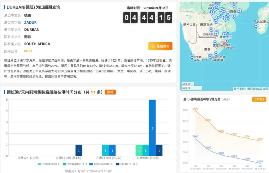Click the 立即询价 inquiry button
The height and width of the screenshot is (173, 269).
coord(259,100)
